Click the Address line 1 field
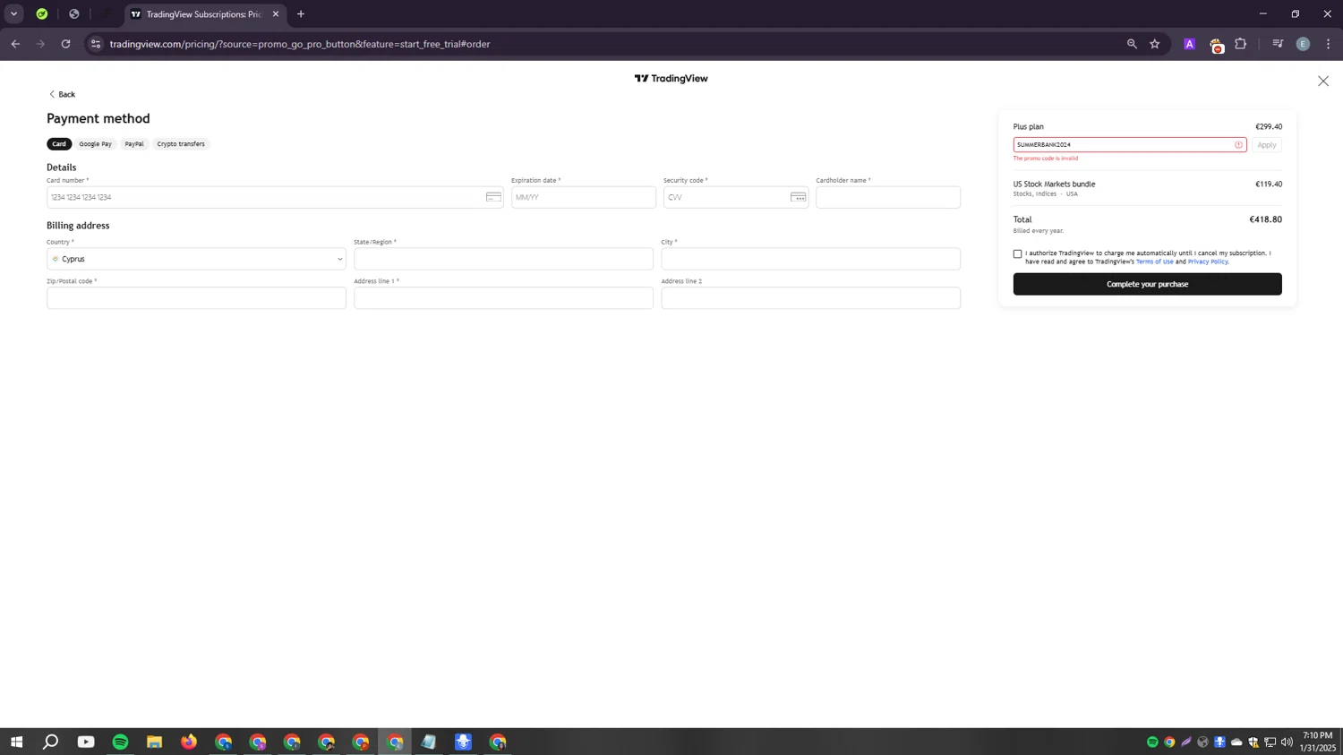1343x755 pixels. click(x=503, y=298)
